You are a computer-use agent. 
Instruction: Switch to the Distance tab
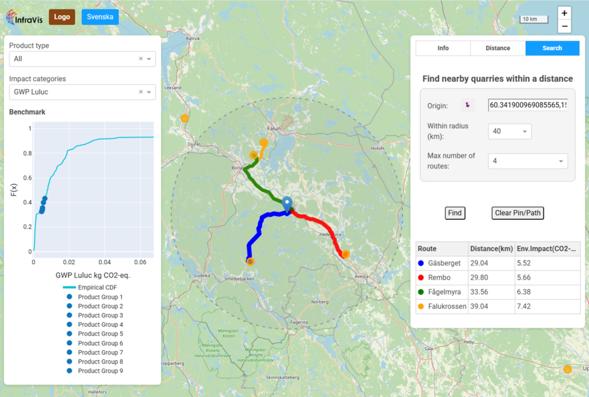[498, 48]
